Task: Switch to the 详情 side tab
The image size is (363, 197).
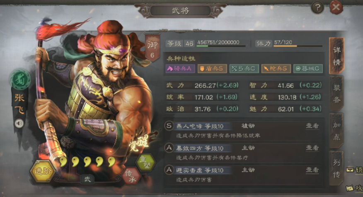Action: click(336, 56)
